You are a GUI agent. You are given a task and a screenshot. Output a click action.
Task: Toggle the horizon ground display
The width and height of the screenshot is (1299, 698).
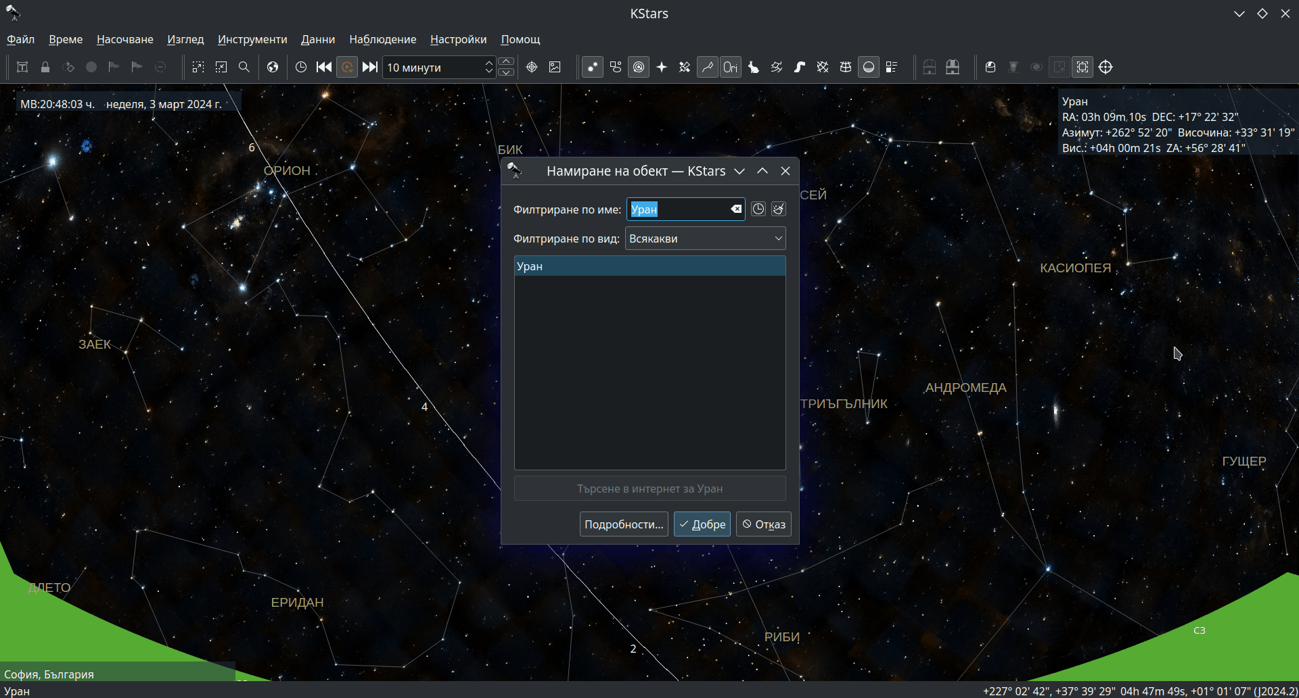[x=869, y=67]
